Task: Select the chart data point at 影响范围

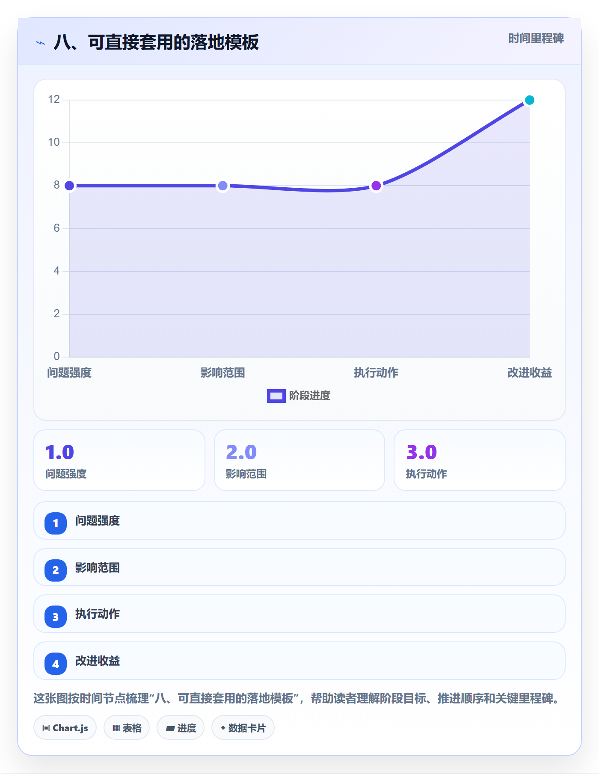Action: [222, 186]
